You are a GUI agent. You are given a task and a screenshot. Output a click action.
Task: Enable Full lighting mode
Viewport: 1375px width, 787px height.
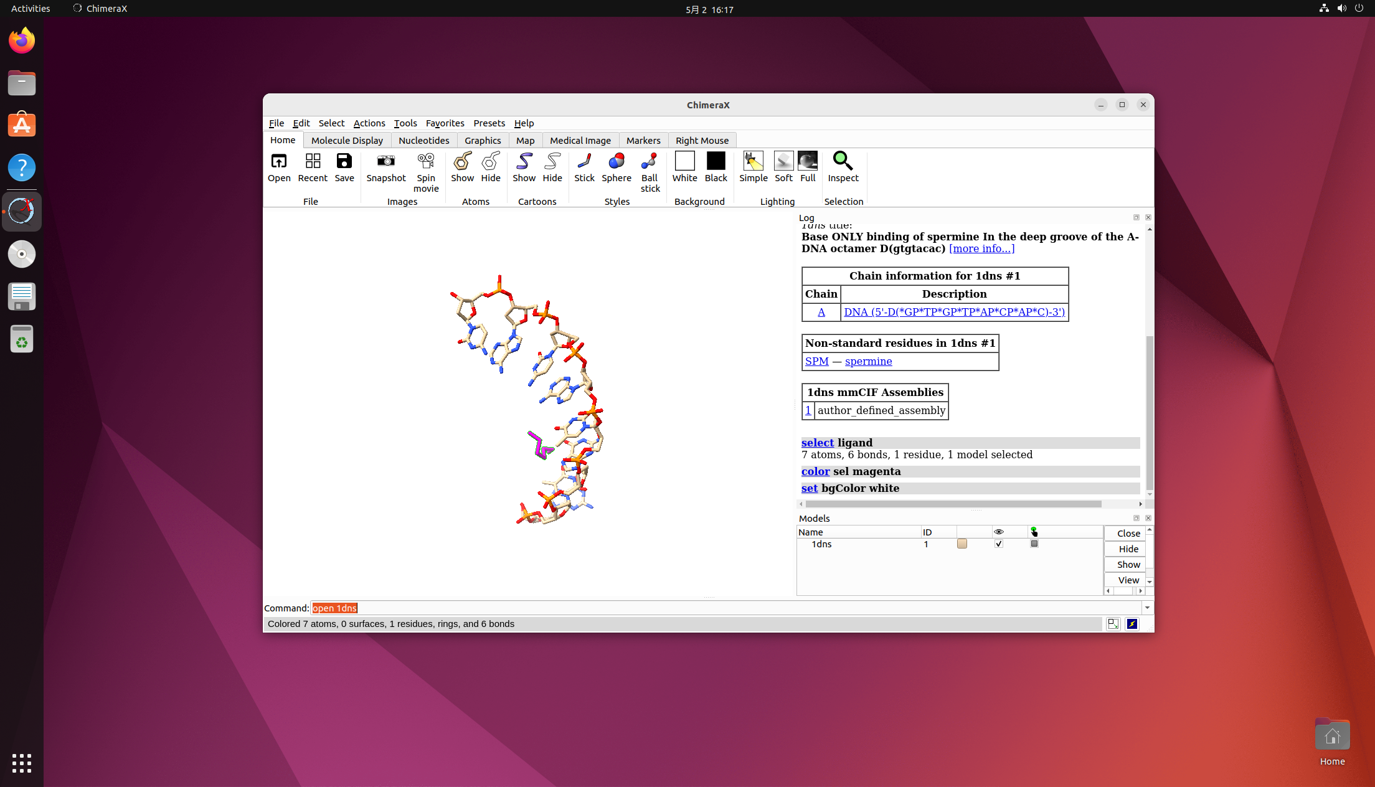808,161
